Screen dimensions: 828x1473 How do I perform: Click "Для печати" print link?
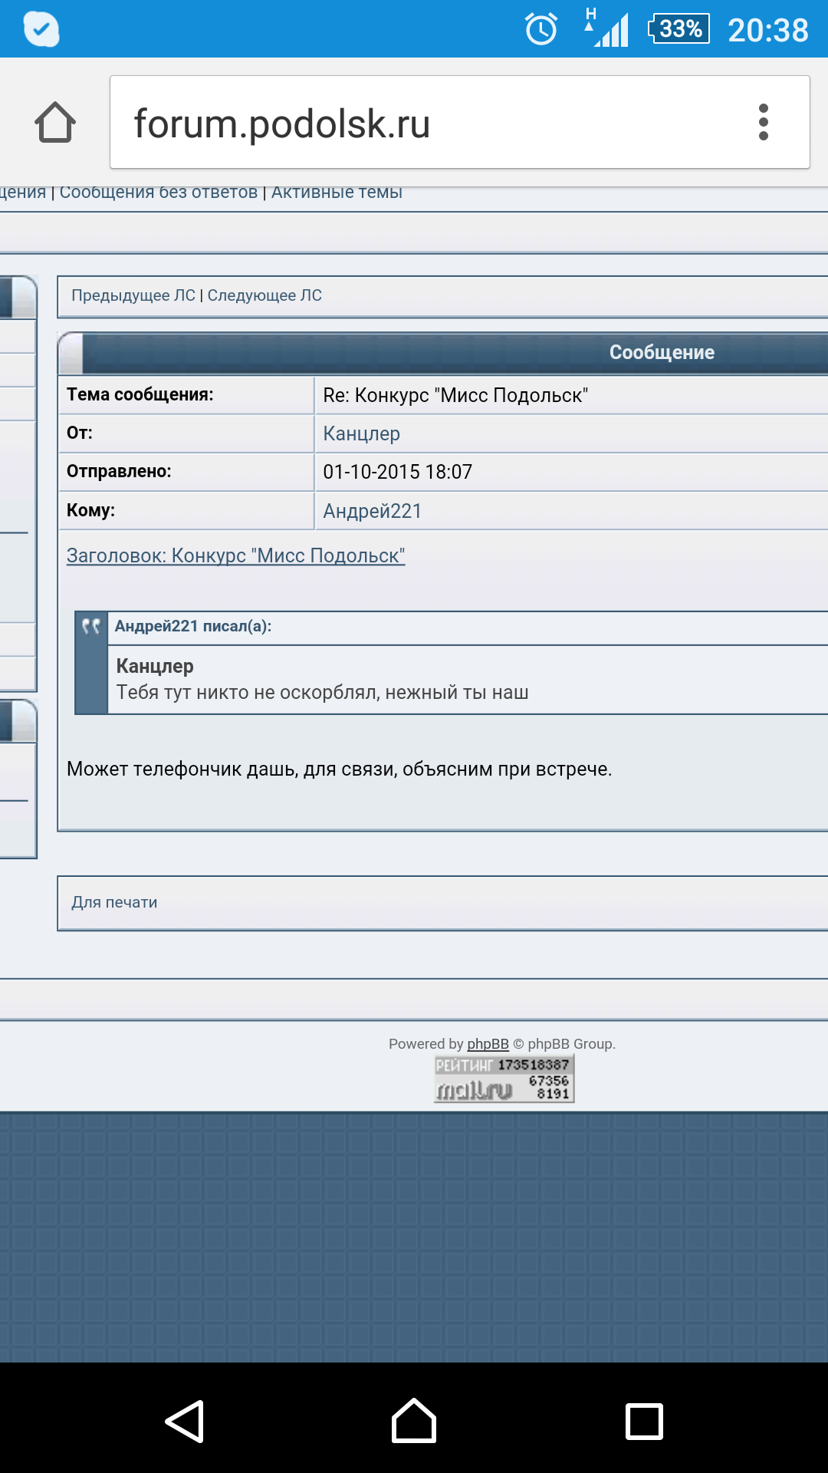point(114,902)
